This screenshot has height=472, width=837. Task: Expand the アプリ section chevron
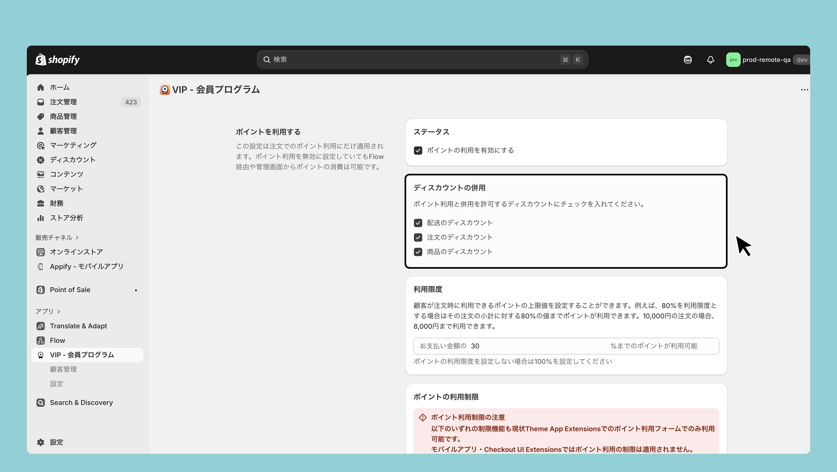(58, 312)
